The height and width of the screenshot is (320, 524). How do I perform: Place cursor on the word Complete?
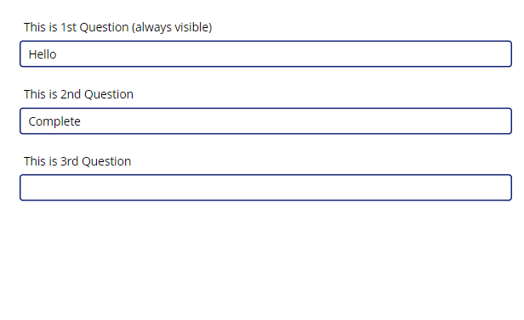(x=54, y=121)
